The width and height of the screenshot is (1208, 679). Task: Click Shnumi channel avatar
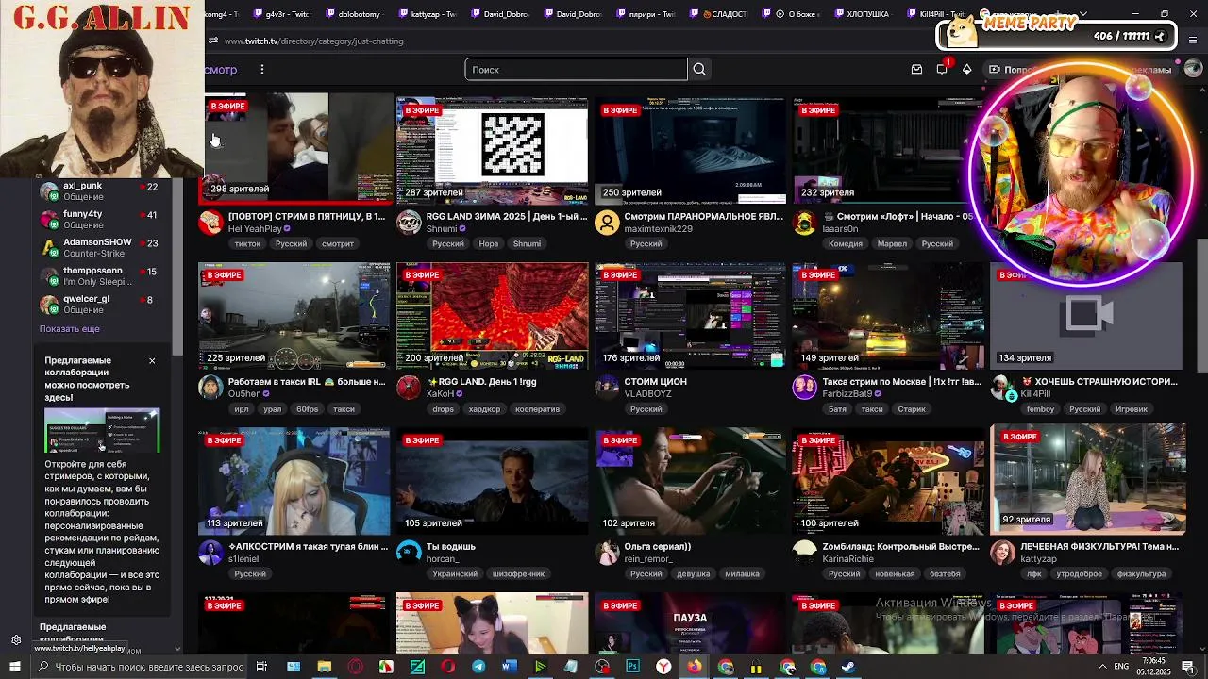(x=409, y=223)
